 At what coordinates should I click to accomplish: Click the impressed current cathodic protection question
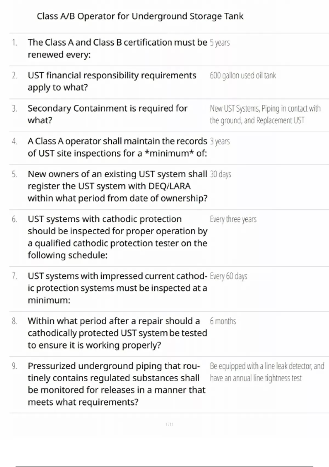tap(117, 288)
